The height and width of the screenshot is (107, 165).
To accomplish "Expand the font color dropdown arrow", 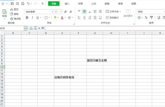I will [65, 17].
